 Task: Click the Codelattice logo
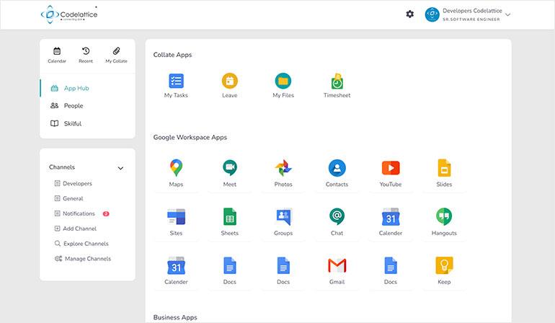69,14
